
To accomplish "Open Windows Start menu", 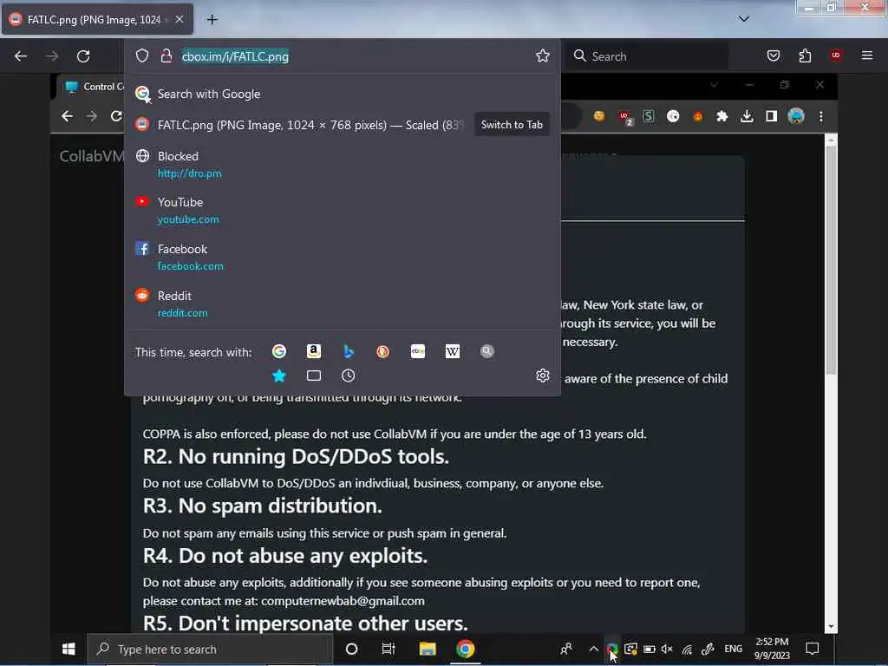I will pyautogui.click(x=69, y=649).
